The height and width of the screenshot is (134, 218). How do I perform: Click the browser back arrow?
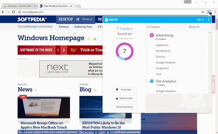3,12
